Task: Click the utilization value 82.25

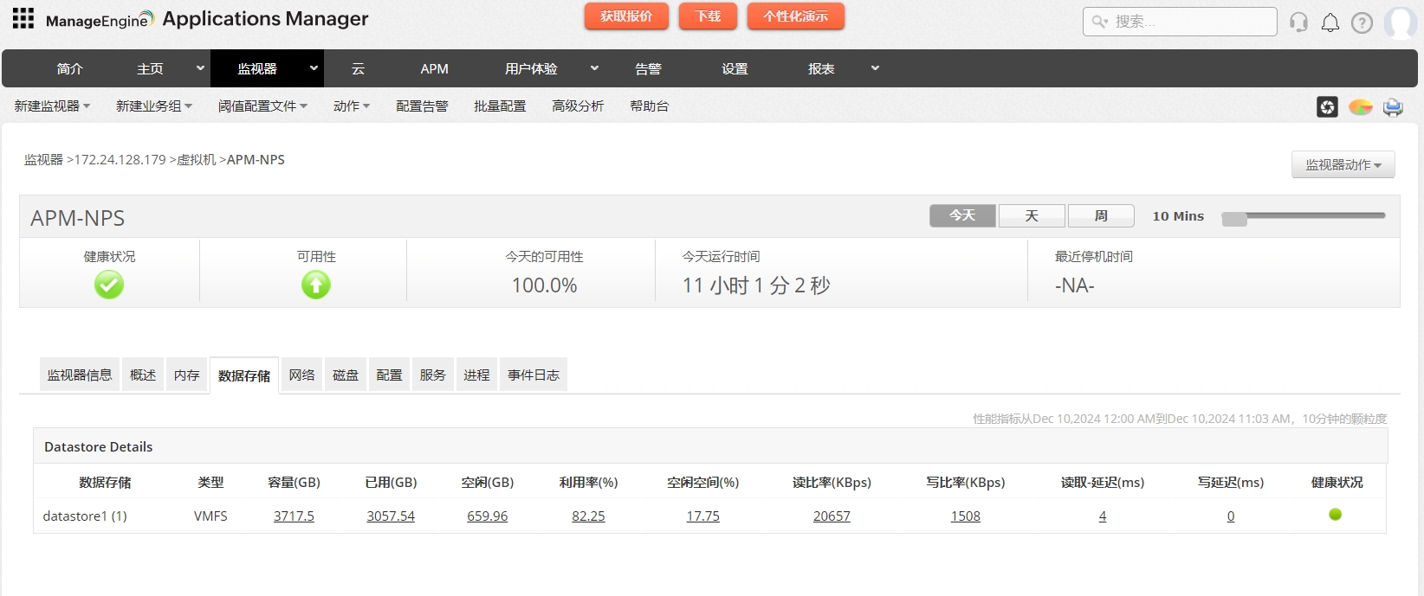Action: [x=588, y=516]
